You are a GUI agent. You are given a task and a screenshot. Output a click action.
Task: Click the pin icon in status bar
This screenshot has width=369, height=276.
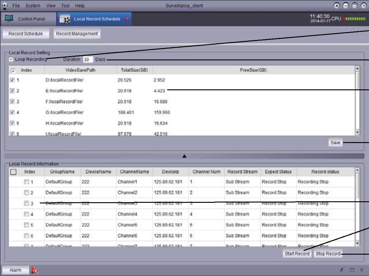click(342, 270)
